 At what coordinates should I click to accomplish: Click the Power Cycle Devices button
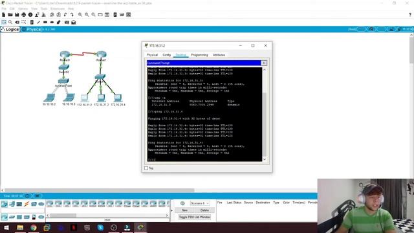[27, 196]
